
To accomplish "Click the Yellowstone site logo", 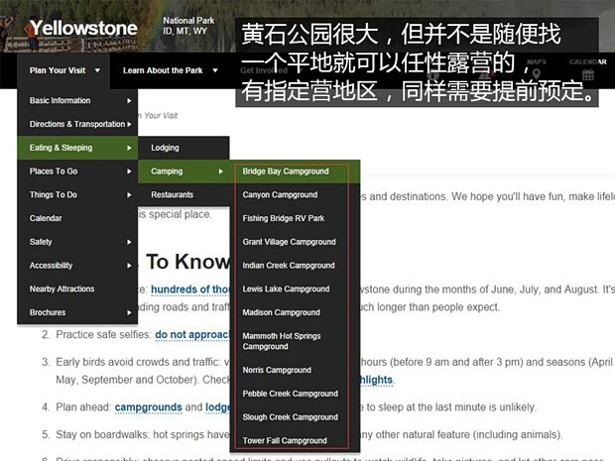I will 83,28.
